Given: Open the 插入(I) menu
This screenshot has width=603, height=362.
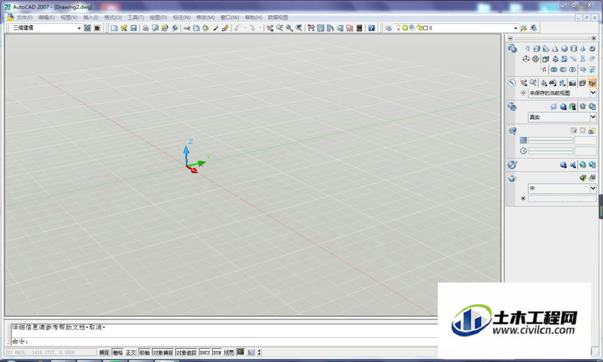Looking at the screenshot, I should 91,17.
